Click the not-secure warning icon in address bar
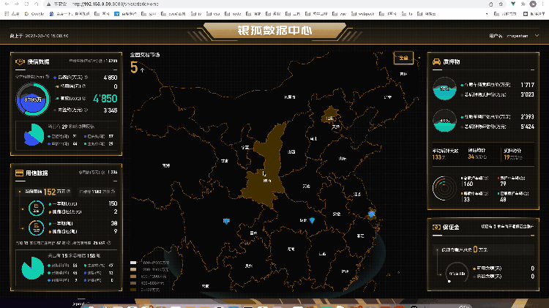The height and width of the screenshot is (308, 549). pos(48,4)
